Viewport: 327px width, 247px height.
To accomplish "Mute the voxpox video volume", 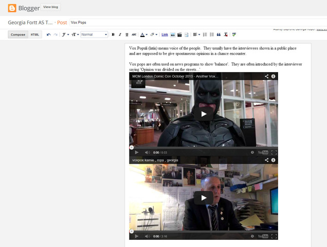I will (x=147, y=236).
